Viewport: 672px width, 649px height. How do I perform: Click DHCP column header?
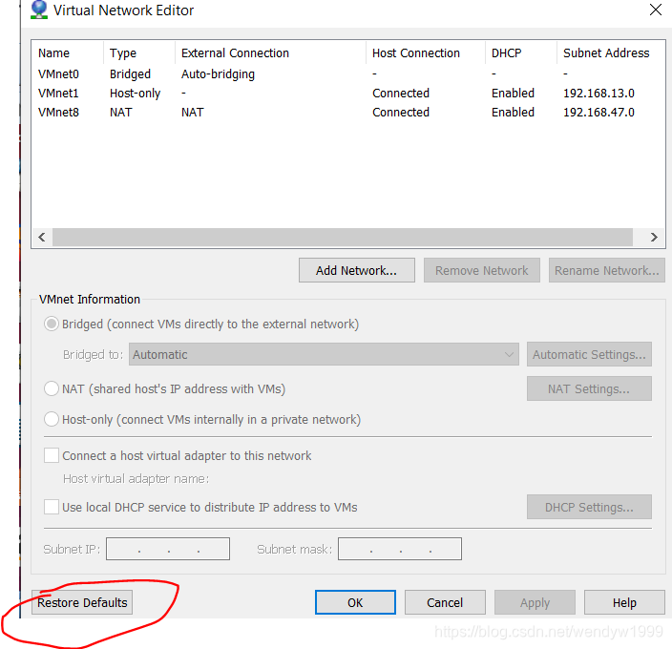coord(521,52)
